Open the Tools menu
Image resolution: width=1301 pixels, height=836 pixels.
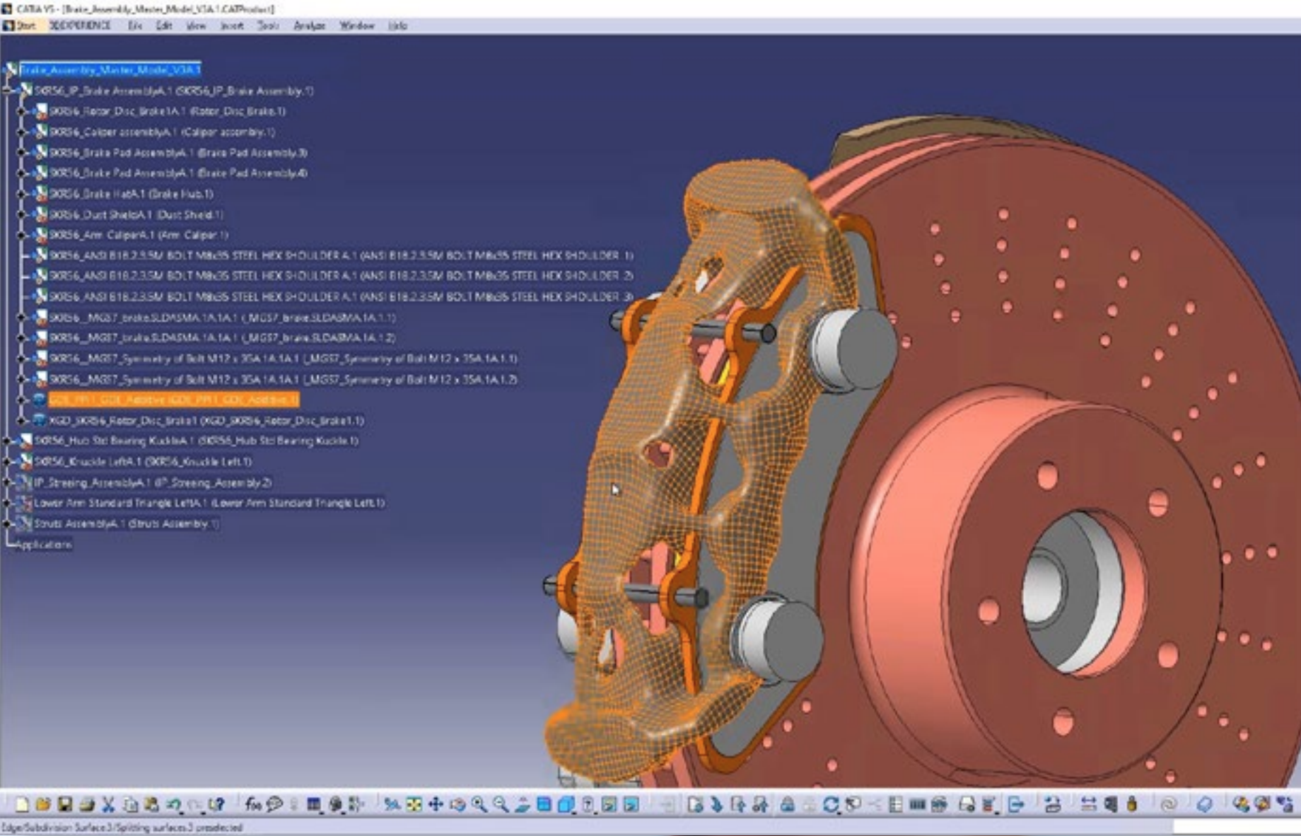click(269, 25)
